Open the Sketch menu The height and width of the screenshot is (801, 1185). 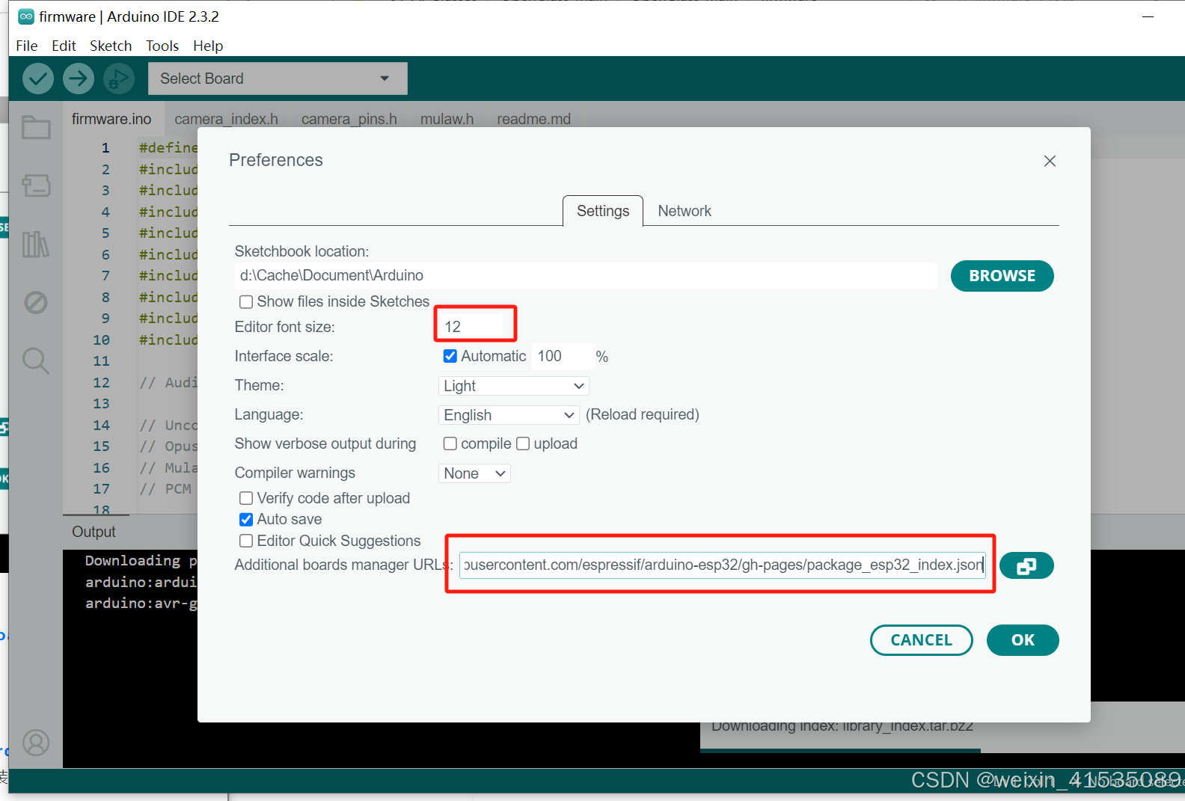pos(111,46)
